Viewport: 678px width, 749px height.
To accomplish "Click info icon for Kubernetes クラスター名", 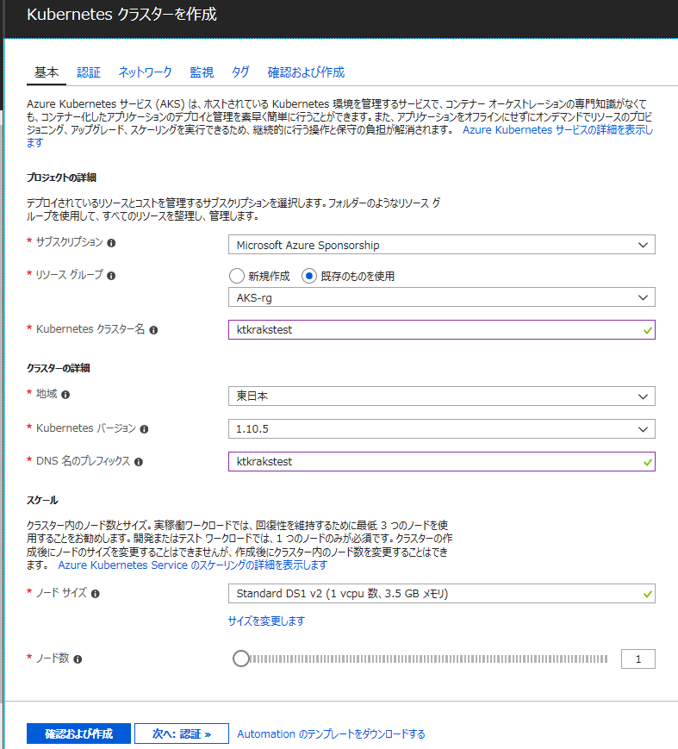I will click(153, 330).
